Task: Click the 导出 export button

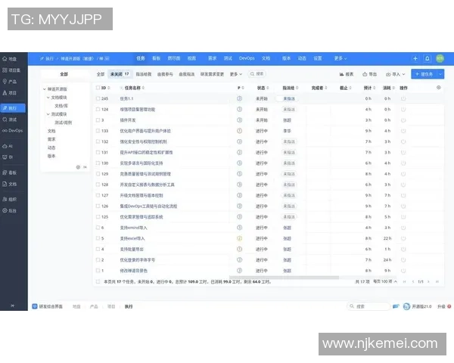Action: (370, 74)
